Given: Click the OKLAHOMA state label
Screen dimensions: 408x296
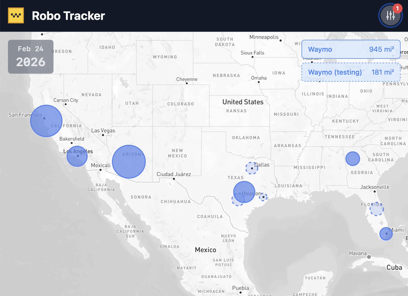Looking at the screenshot, I should tap(246, 138).
